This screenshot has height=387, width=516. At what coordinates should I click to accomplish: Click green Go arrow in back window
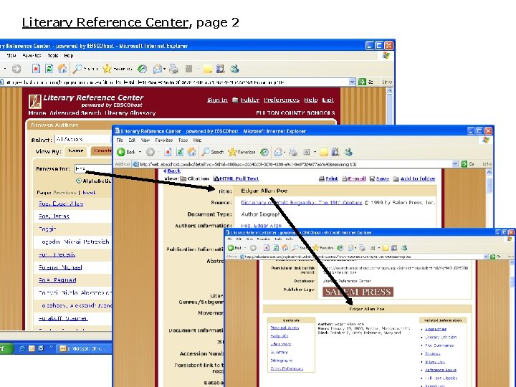[362, 82]
